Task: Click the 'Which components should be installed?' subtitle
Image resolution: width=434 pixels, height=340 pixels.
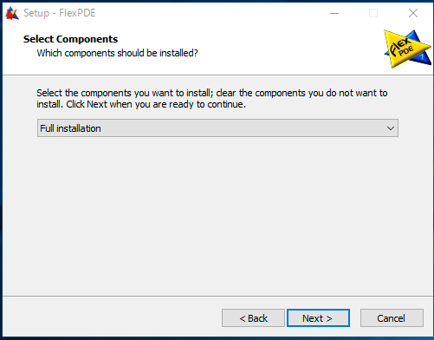Action: (117, 53)
